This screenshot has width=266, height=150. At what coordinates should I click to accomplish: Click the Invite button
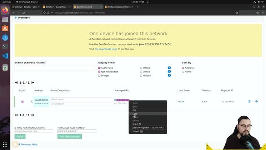[20, 137]
